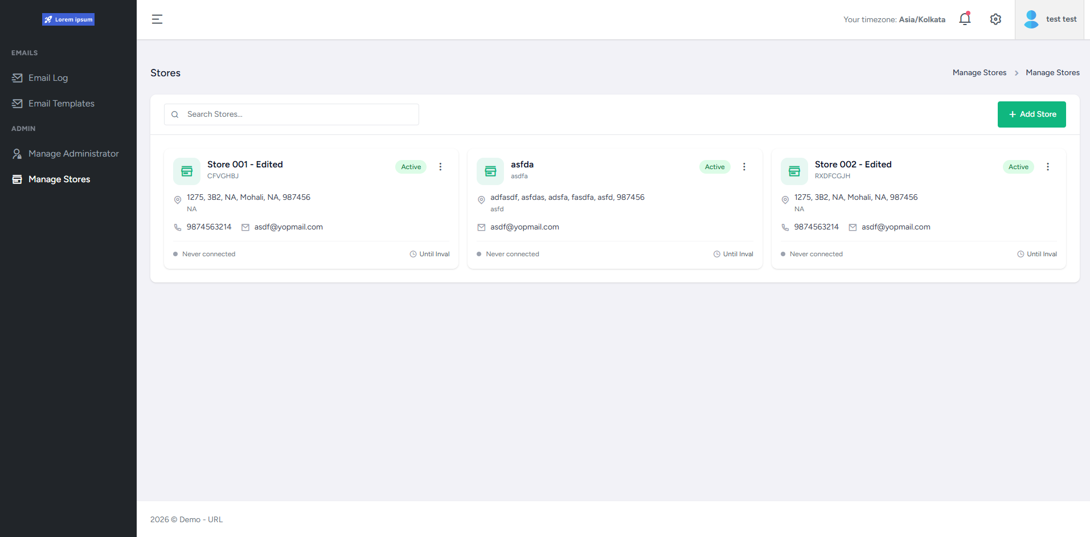Expand kebab menu for Store 002 - Edited

[1047, 167]
